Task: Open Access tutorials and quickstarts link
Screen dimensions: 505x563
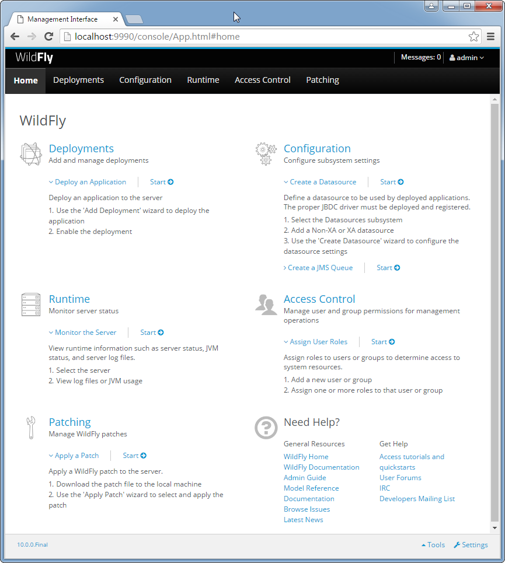Action: (x=412, y=461)
